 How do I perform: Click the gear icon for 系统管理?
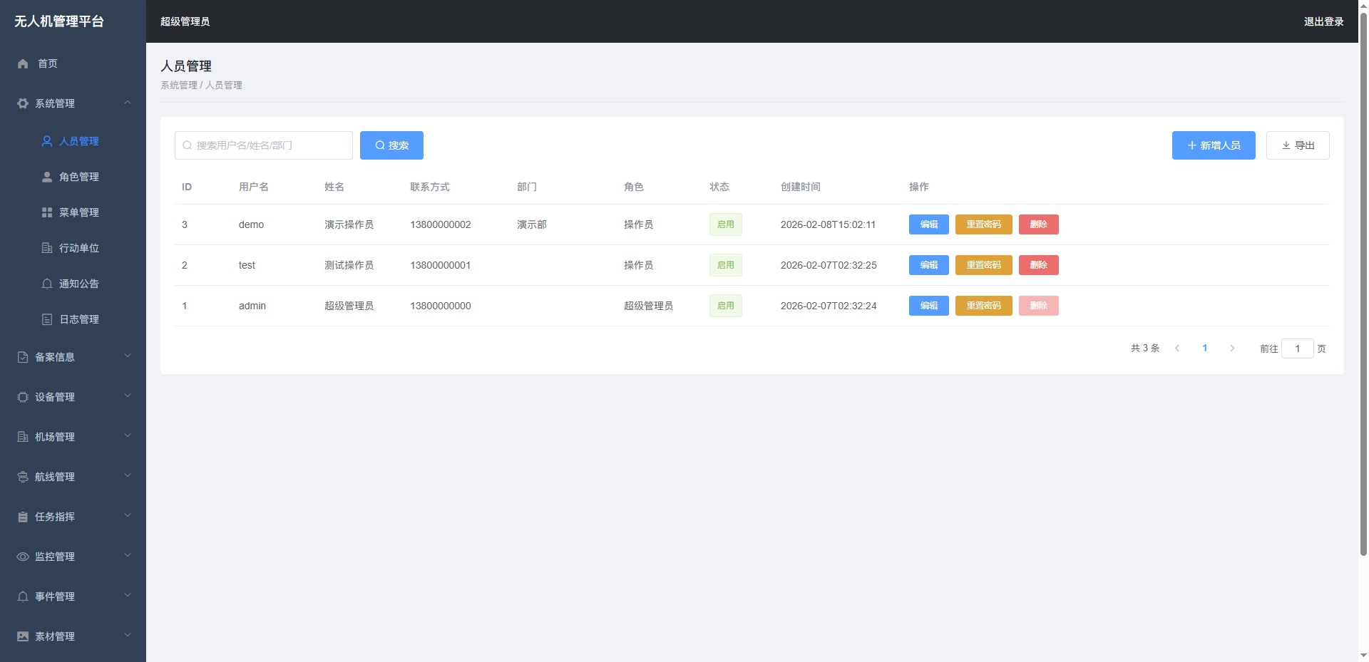click(23, 104)
